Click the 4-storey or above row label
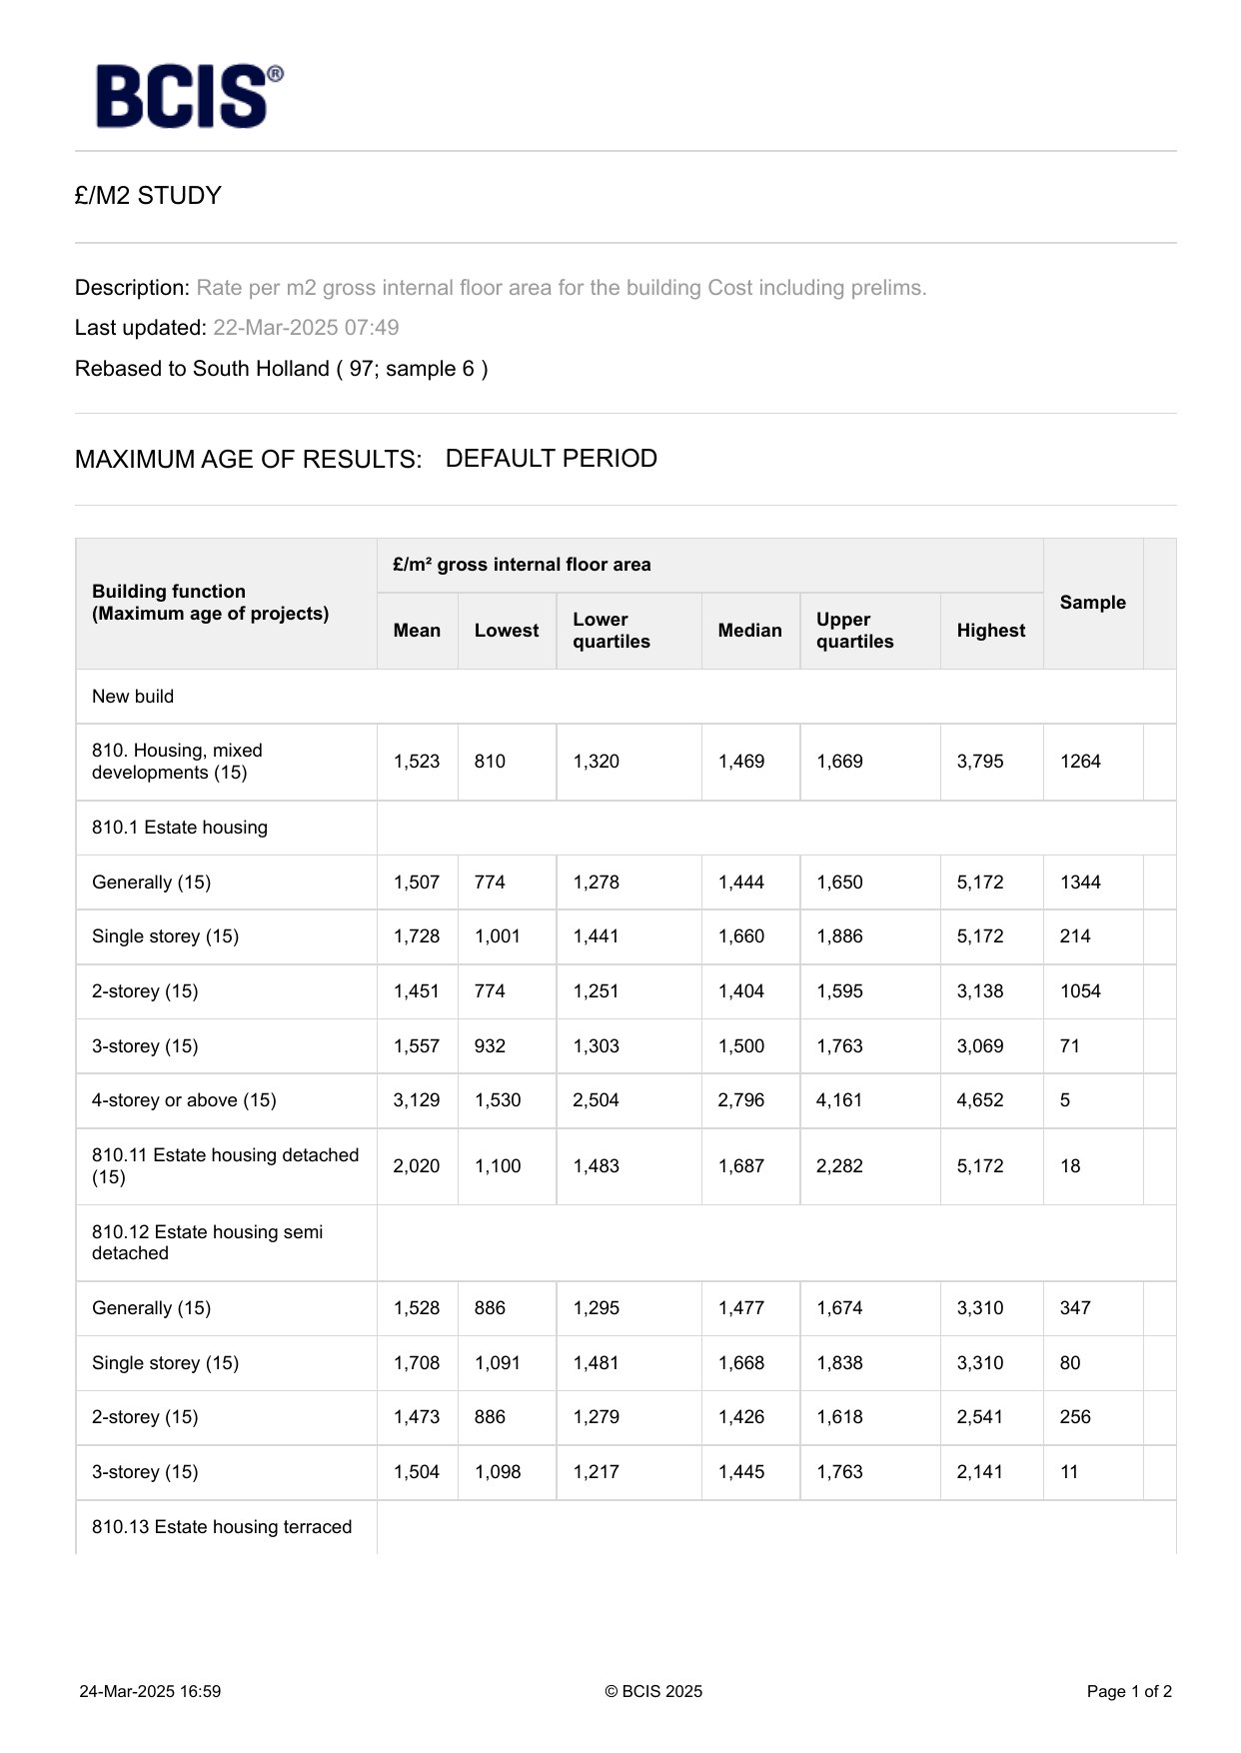1241x1753 pixels. coord(184,1100)
